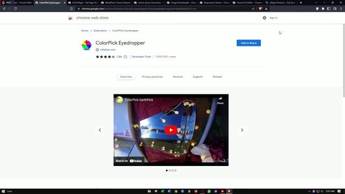Screen dimensions: 345x194
Task: Switch to the Visual CSS Editor browser tab
Action: [x=247, y=3]
